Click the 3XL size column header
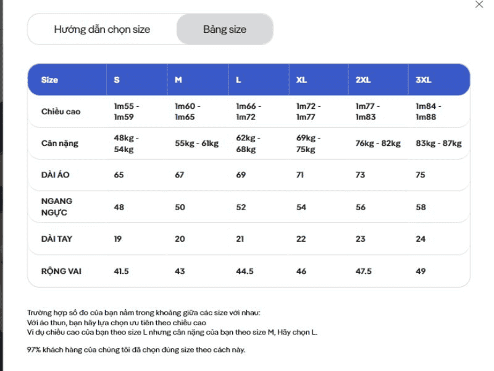Screen dimensions: 494x371 (x=424, y=80)
